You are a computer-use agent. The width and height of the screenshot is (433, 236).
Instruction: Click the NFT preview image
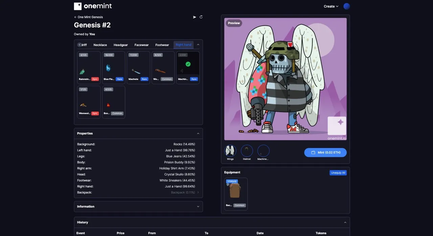tap(285, 79)
